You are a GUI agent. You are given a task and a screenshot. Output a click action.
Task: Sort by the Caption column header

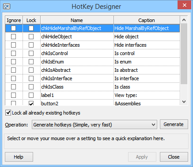tap(147, 20)
